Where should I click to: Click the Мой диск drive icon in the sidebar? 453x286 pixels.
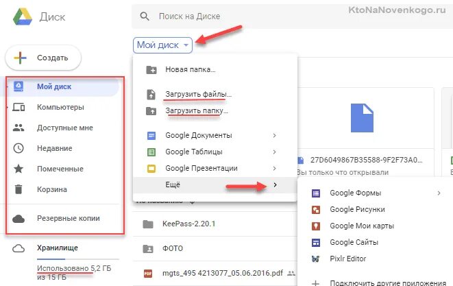[19, 86]
